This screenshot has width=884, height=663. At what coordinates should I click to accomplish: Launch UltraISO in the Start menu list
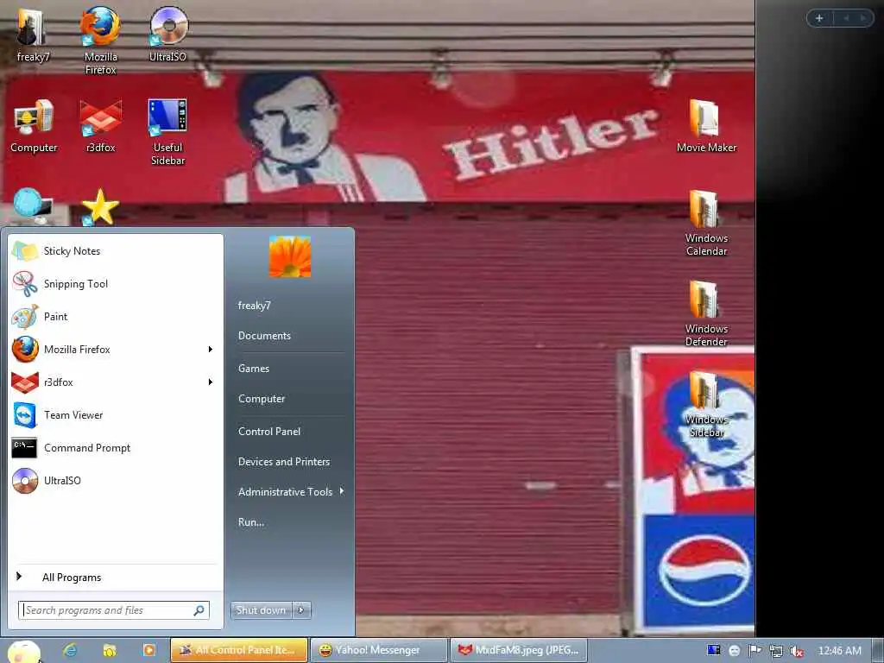tap(116, 480)
